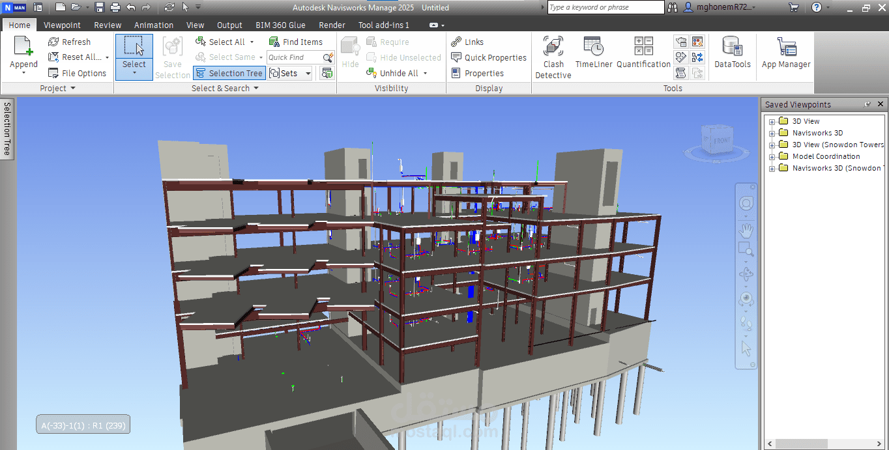The image size is (889, 450).
Task: Expand the Model Coordination folder
Action: coord(772,157)
